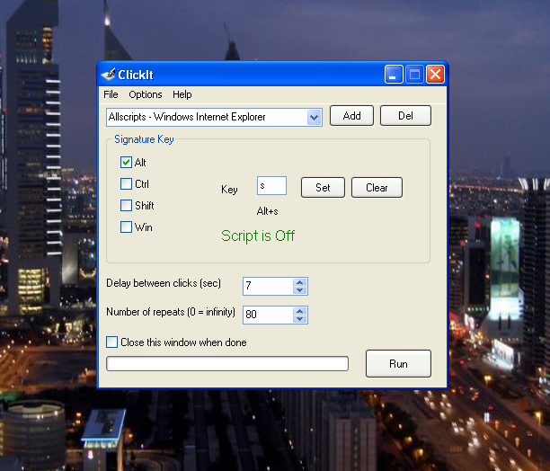Enable the Win checkbox
The height and width of the screenshot is (471, 550).
click(x=126, y=227)
